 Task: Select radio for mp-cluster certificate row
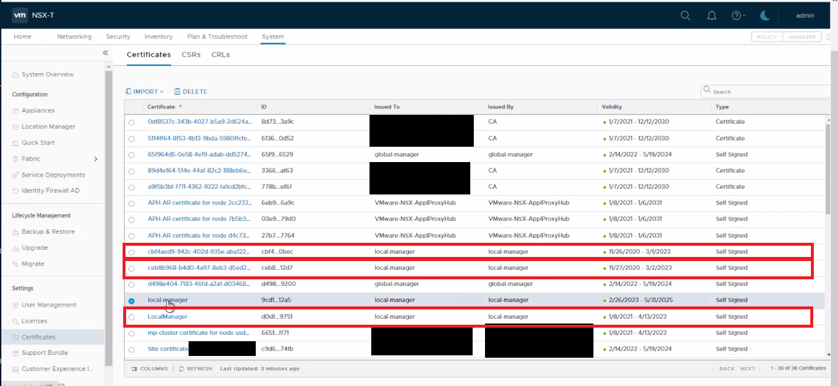pyautogui.click(x=131, y=334)
